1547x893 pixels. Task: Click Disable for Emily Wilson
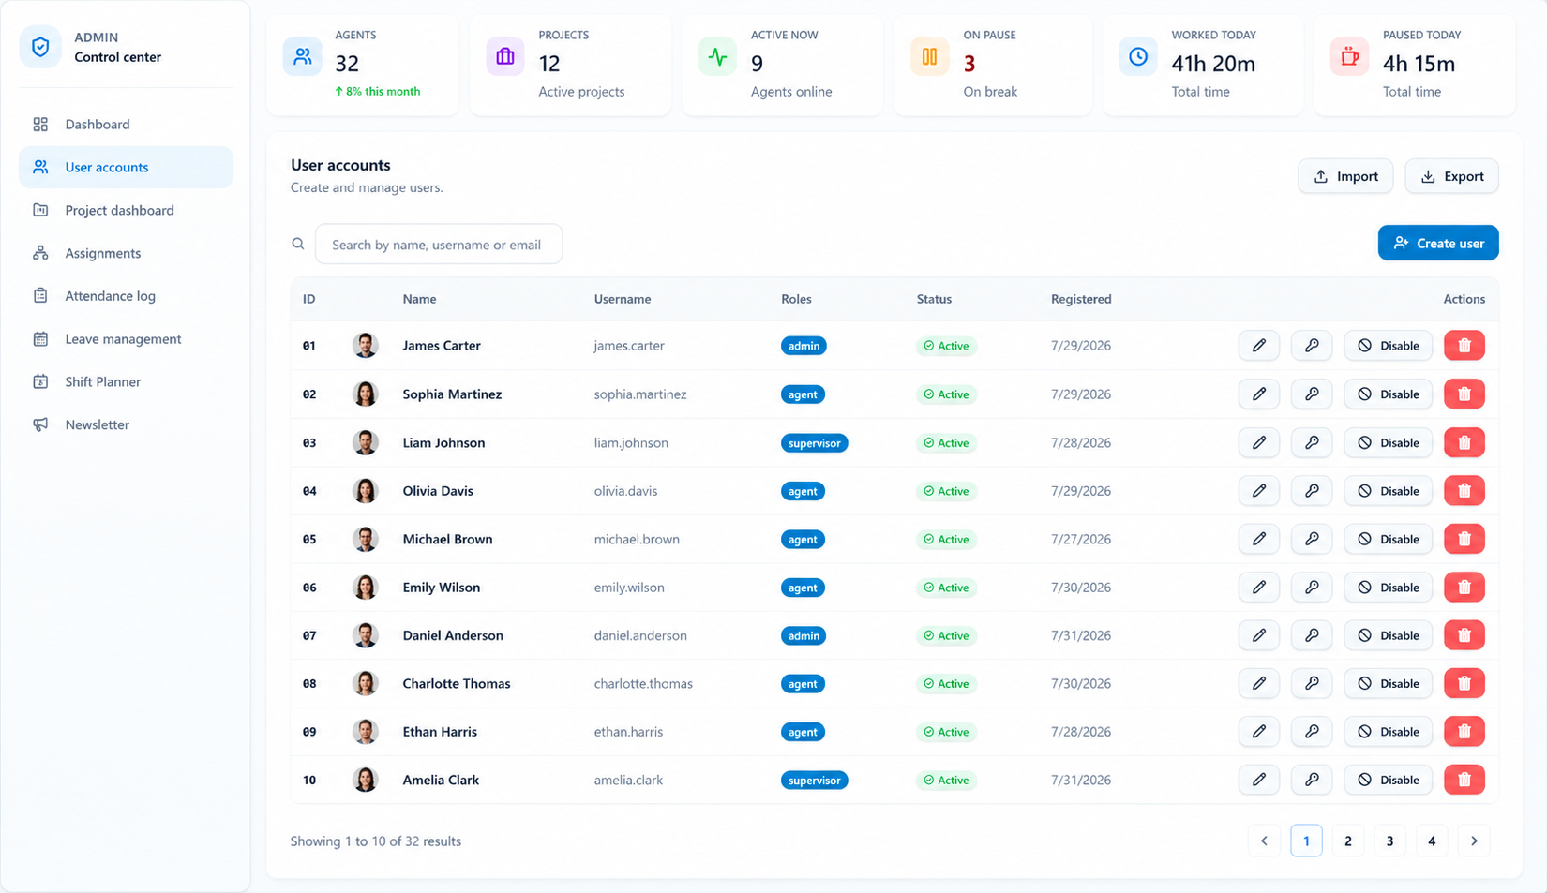[x=1388, y=588]
